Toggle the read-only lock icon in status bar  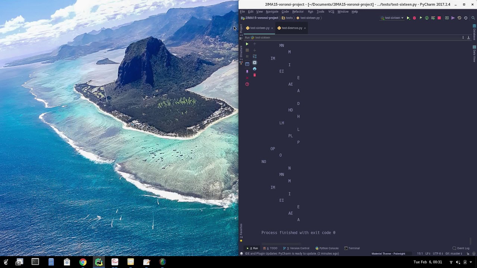pos(468,253)
